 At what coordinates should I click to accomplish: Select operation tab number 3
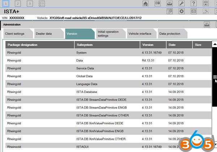pyautogui.click(x=30, y=4)
